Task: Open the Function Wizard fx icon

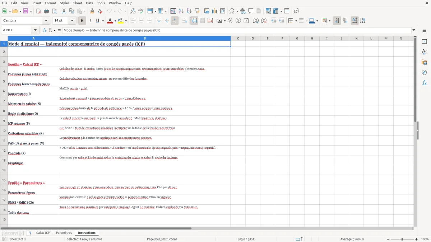Action: coord(45,30)
